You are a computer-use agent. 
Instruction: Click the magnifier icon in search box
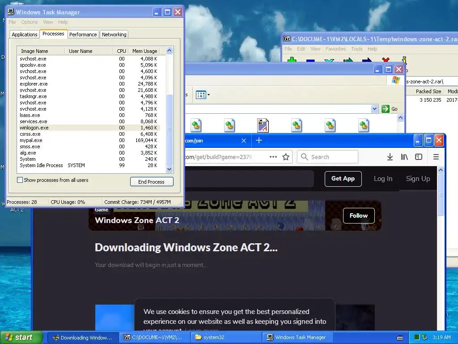304,157
